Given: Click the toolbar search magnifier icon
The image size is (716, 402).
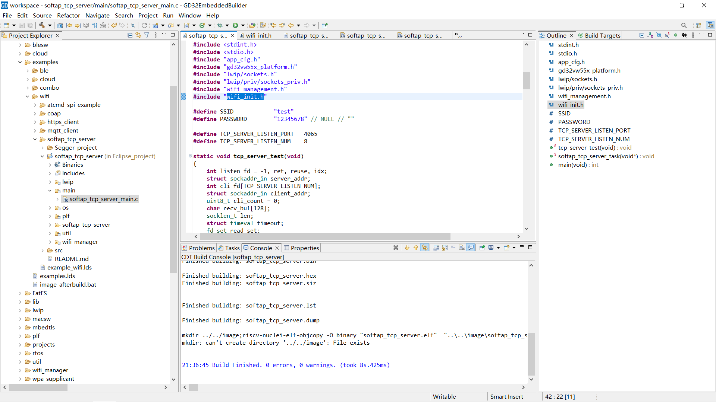Looking at the screenshot, I should click(x=684, y=25).
